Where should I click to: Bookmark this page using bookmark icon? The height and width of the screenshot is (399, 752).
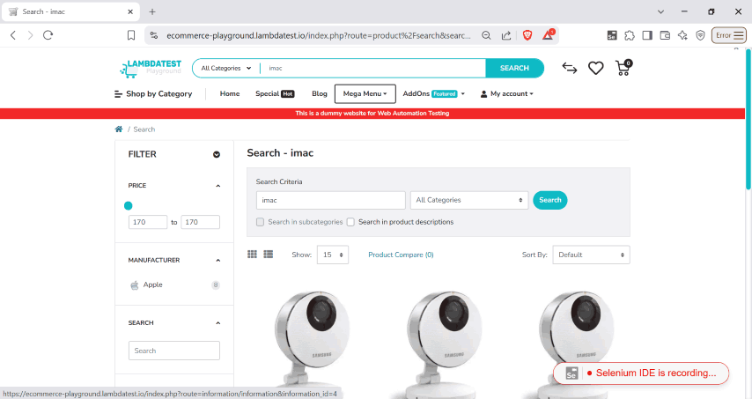[131, 35]
